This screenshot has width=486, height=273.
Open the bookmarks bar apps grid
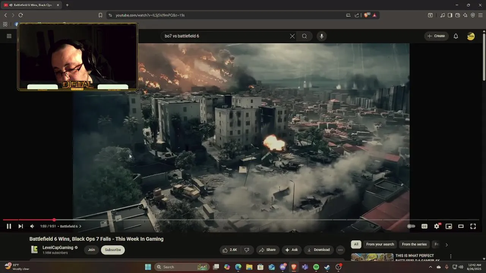(x=5, y=24)
